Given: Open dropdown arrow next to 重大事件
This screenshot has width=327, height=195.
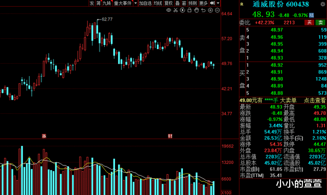Looking at the screenshot, I should [135, 3].
